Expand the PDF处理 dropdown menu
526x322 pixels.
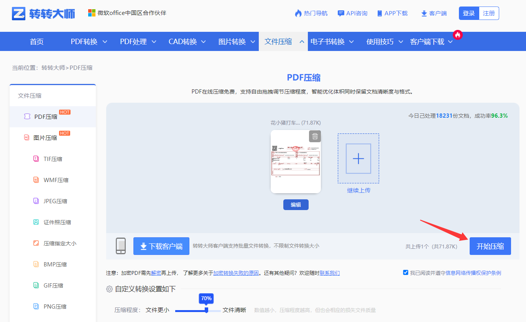[154, 41]
